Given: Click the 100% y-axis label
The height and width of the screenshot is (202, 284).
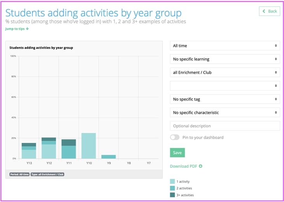Looking at the screenshot, I should coord(13,56).
